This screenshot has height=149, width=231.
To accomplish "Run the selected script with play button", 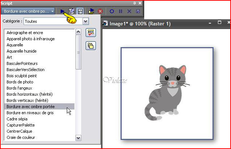I will [63, 11].
